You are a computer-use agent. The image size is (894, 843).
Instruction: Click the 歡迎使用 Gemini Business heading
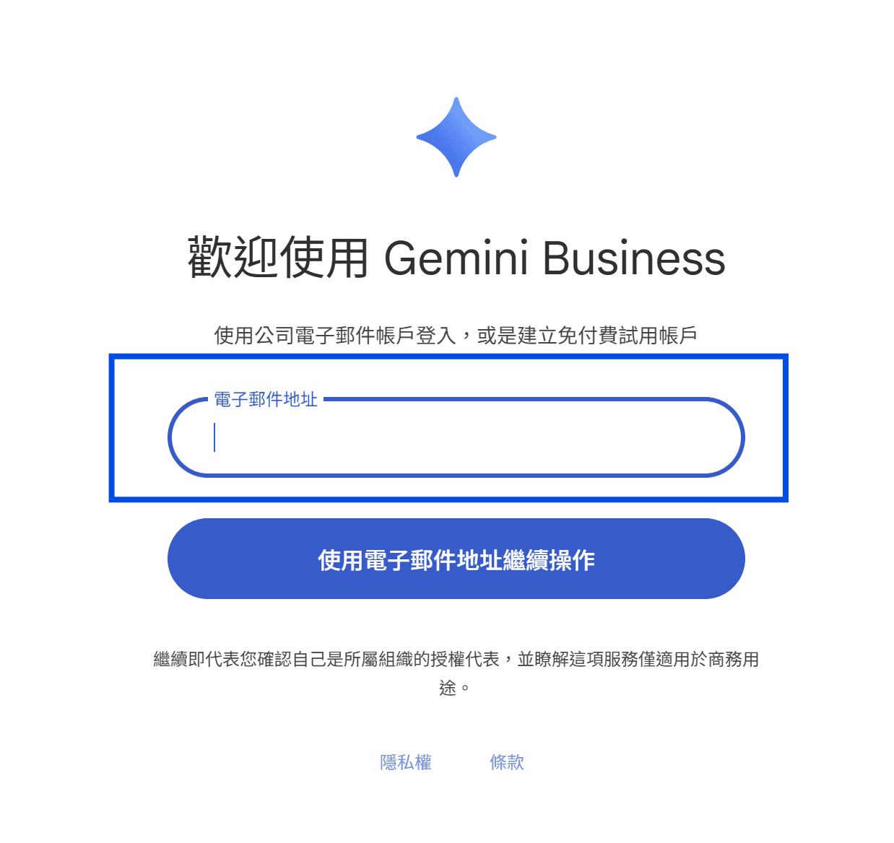pos(456,258)
